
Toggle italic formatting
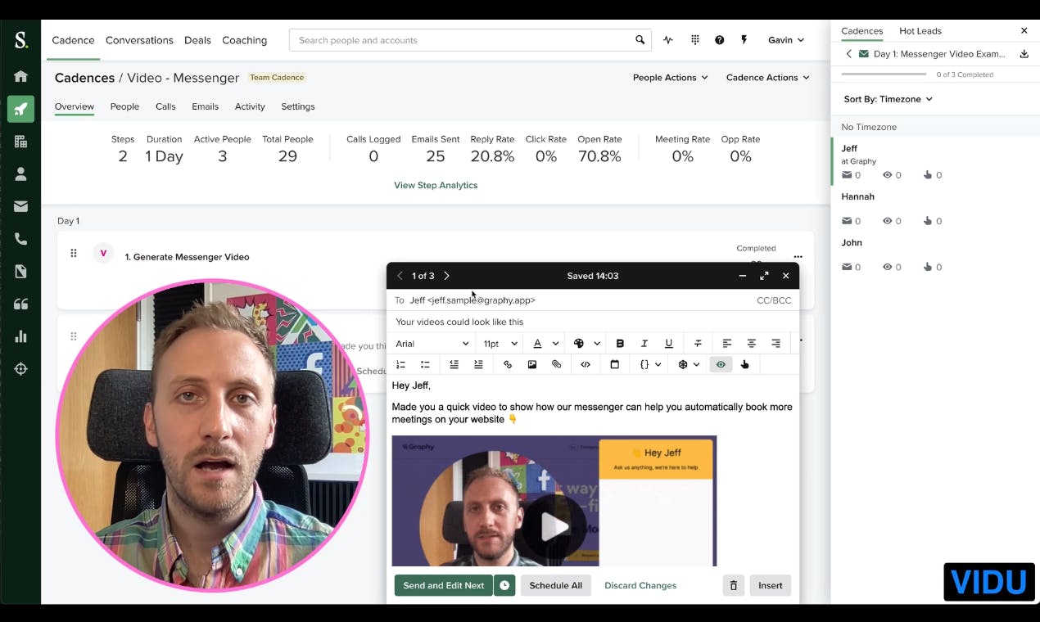(644, 344)
